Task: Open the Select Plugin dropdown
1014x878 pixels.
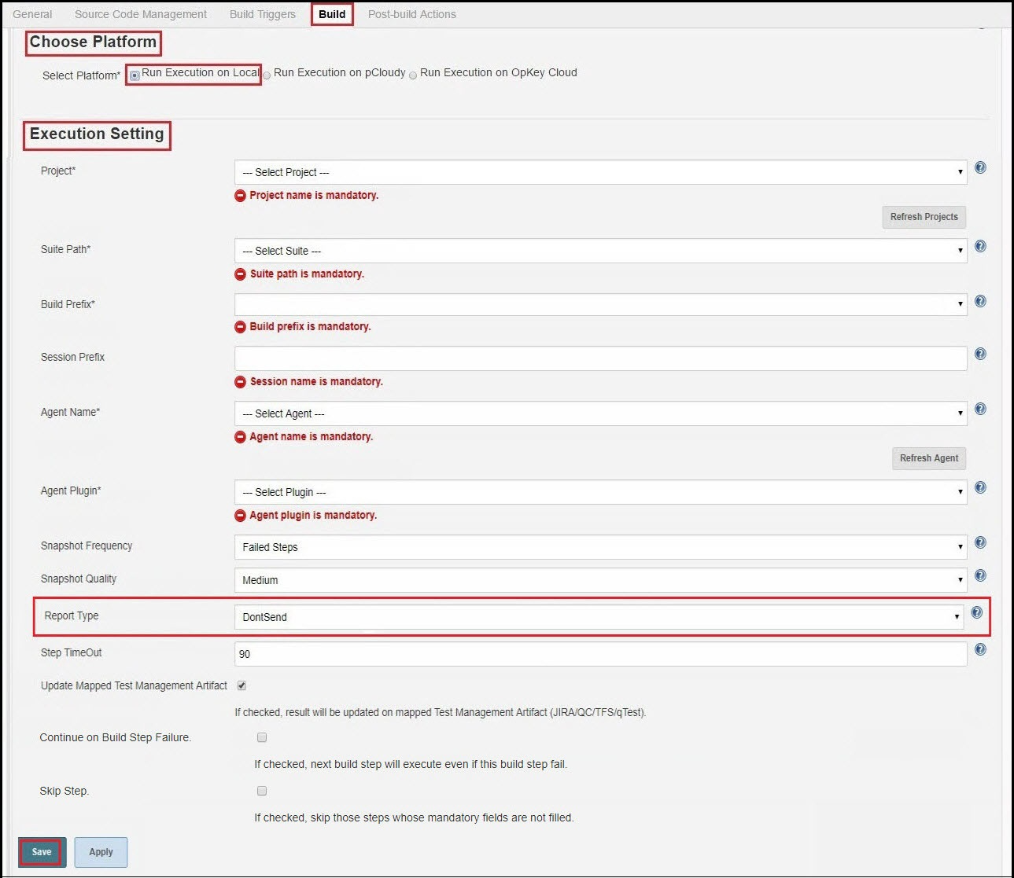Action: (x=601, y=492)
